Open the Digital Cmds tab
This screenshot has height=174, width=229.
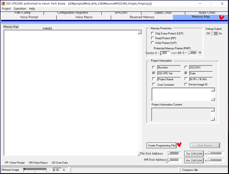point(163,13)
